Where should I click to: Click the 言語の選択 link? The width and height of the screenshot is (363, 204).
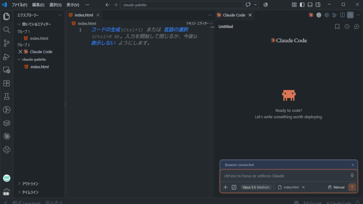tap(176, 30)
